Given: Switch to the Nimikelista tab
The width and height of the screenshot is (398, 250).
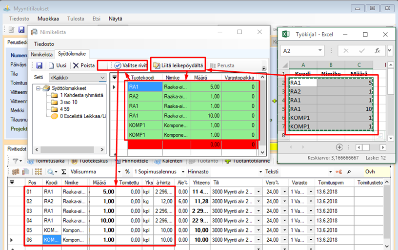Looking at the screenshot, I should (41, 54).
